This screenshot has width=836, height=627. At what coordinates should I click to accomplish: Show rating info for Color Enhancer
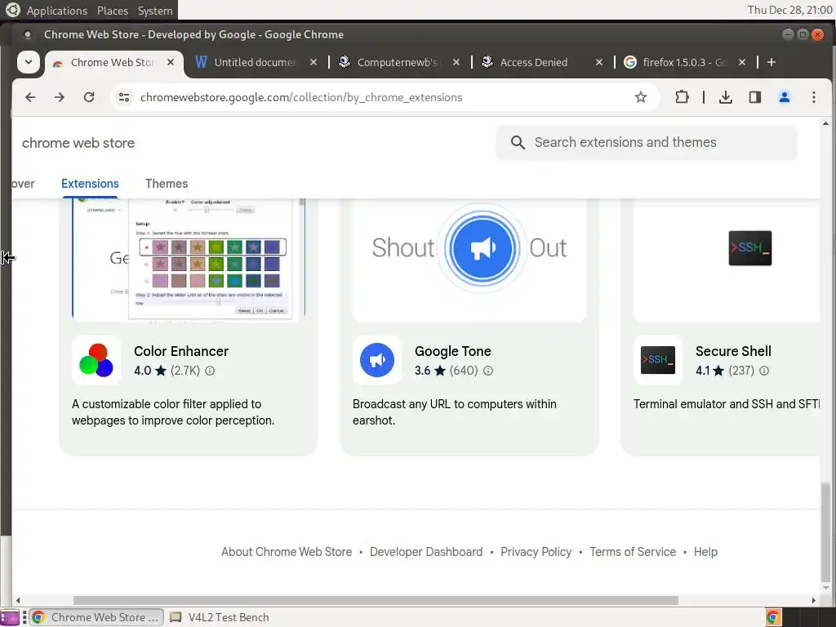click(210, 371)
